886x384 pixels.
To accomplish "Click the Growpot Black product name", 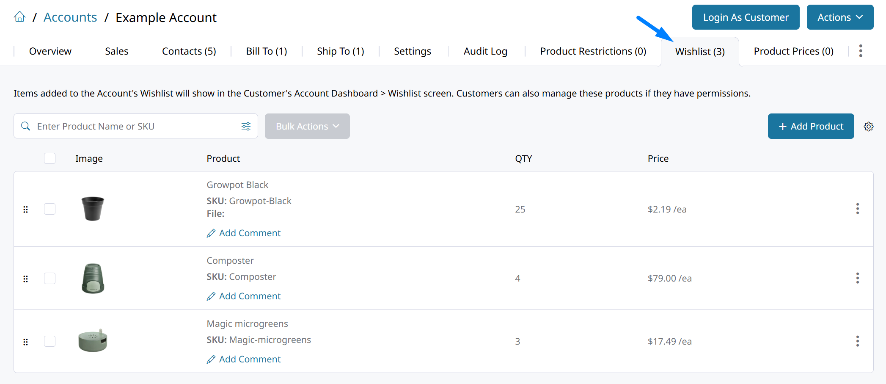I will pos(237,185).
